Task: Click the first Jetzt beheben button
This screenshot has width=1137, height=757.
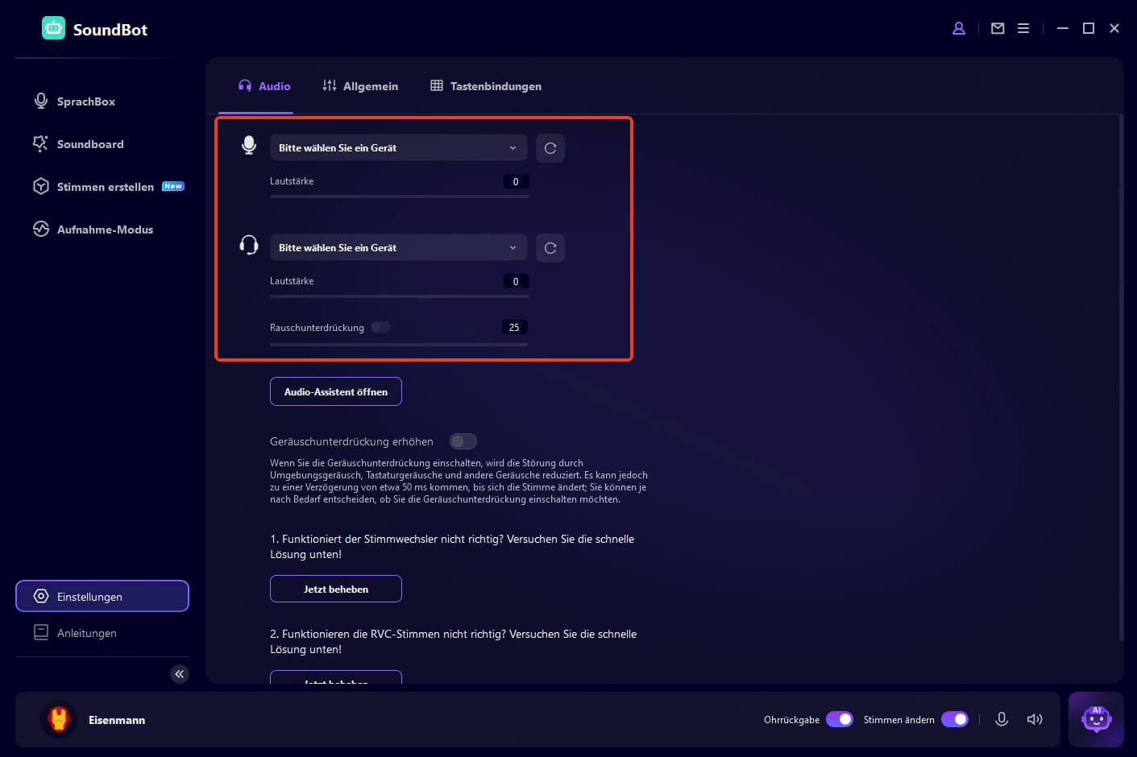Action: (336, 589)
